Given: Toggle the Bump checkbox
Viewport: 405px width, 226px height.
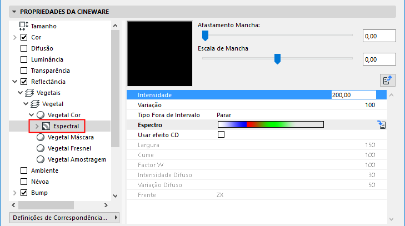Looking at the screenshot, I should 24,193.
